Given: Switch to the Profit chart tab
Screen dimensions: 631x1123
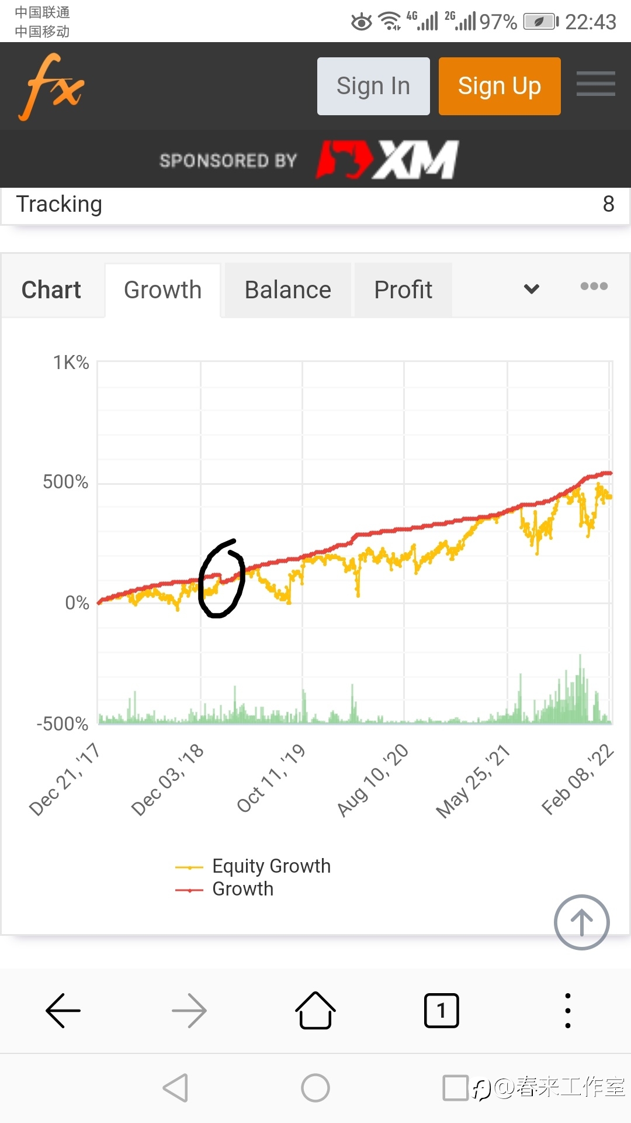Looking at the screenshot, I should [x=403, y=290].
